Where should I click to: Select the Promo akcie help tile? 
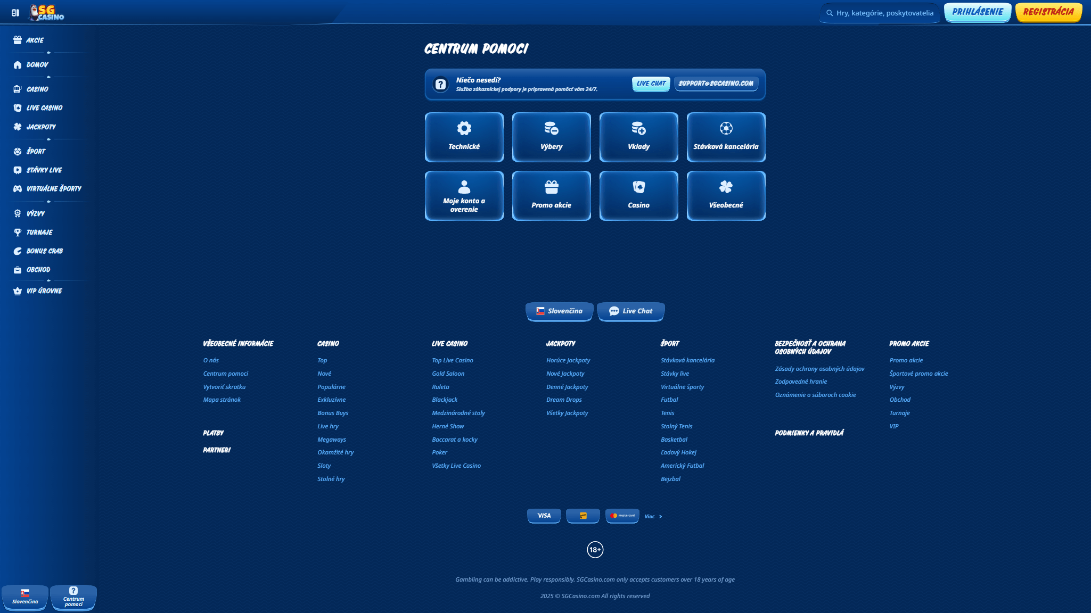click(551, 195)
